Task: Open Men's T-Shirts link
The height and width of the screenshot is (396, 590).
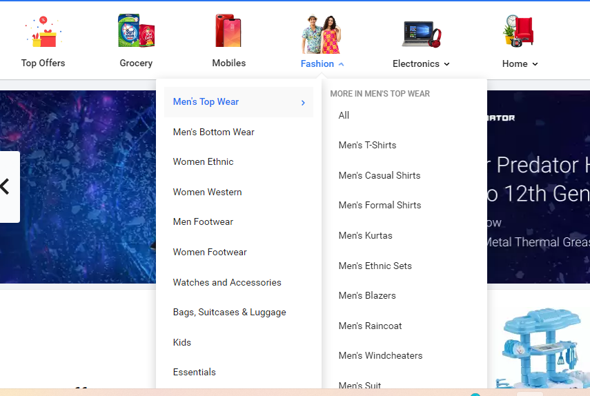Action: click(x=367, y=145)
